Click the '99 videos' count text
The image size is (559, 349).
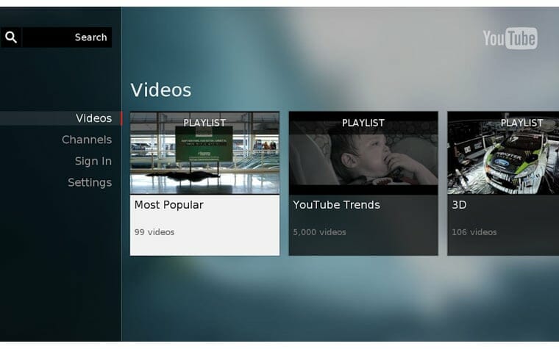pyautogui.click(x=154, y=232)
